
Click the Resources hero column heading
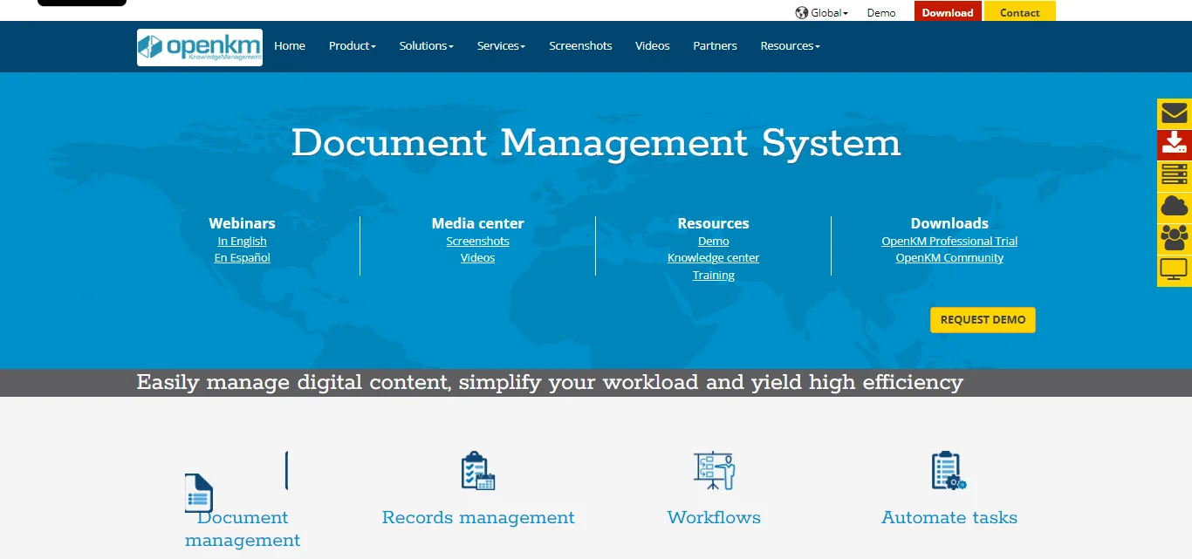[x=714, y=223]
